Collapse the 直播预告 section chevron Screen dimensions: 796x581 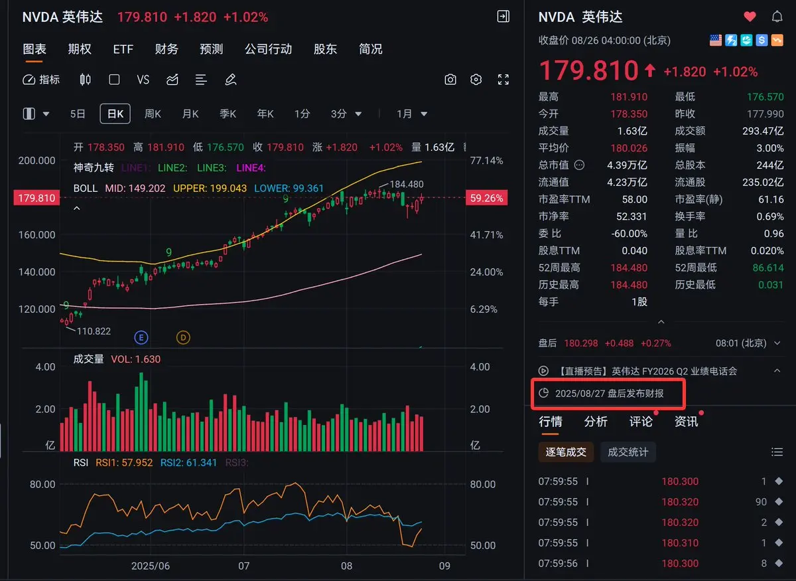coord(777,371)
